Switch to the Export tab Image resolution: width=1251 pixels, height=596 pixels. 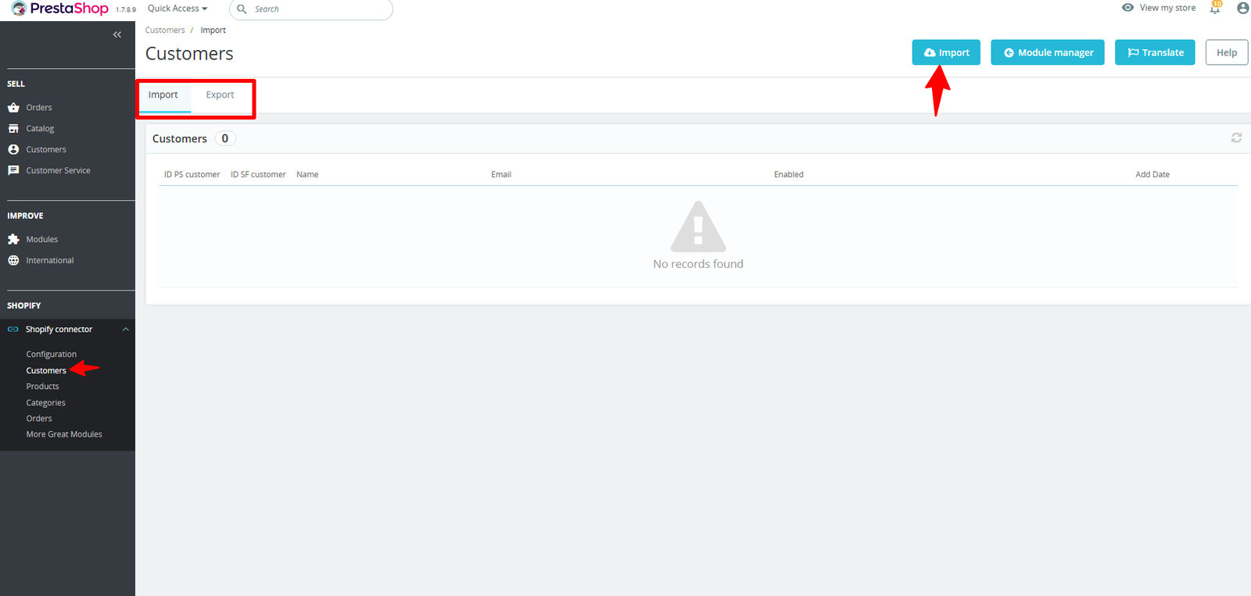click(220, 95)
